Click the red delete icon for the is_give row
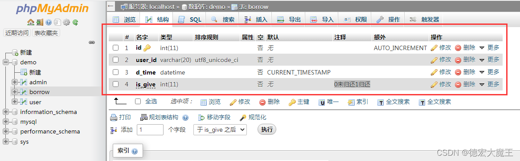Screen dimensions: 520x161 click(459, 84)
